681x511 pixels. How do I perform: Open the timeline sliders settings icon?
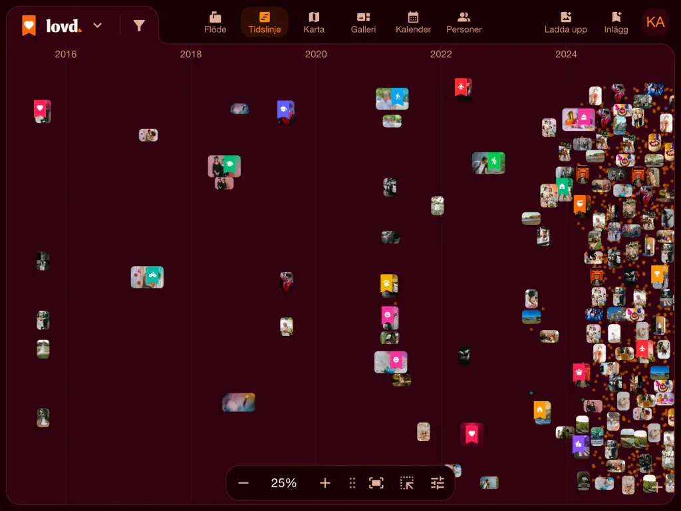point(438,483)
